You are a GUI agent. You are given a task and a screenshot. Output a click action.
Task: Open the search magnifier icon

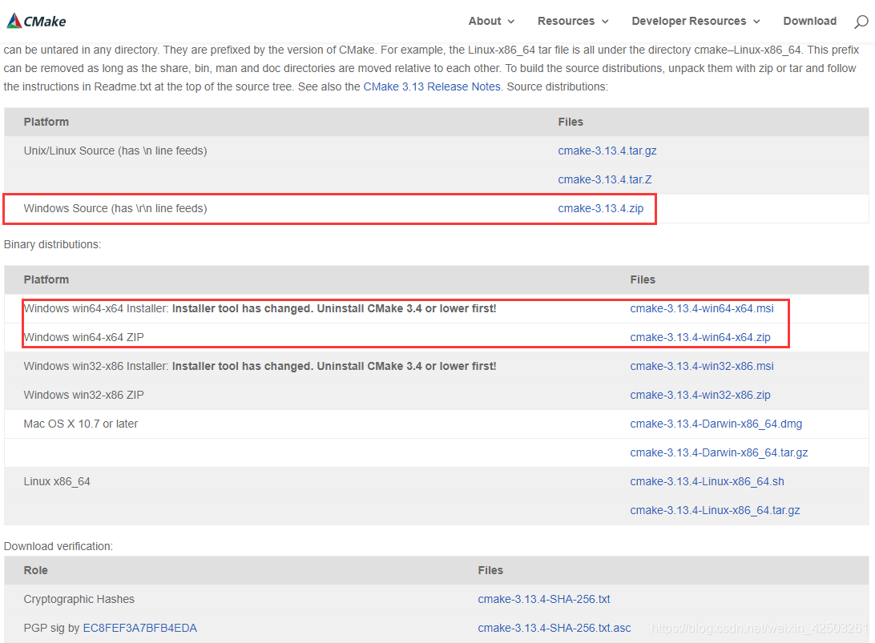(861, 22)
